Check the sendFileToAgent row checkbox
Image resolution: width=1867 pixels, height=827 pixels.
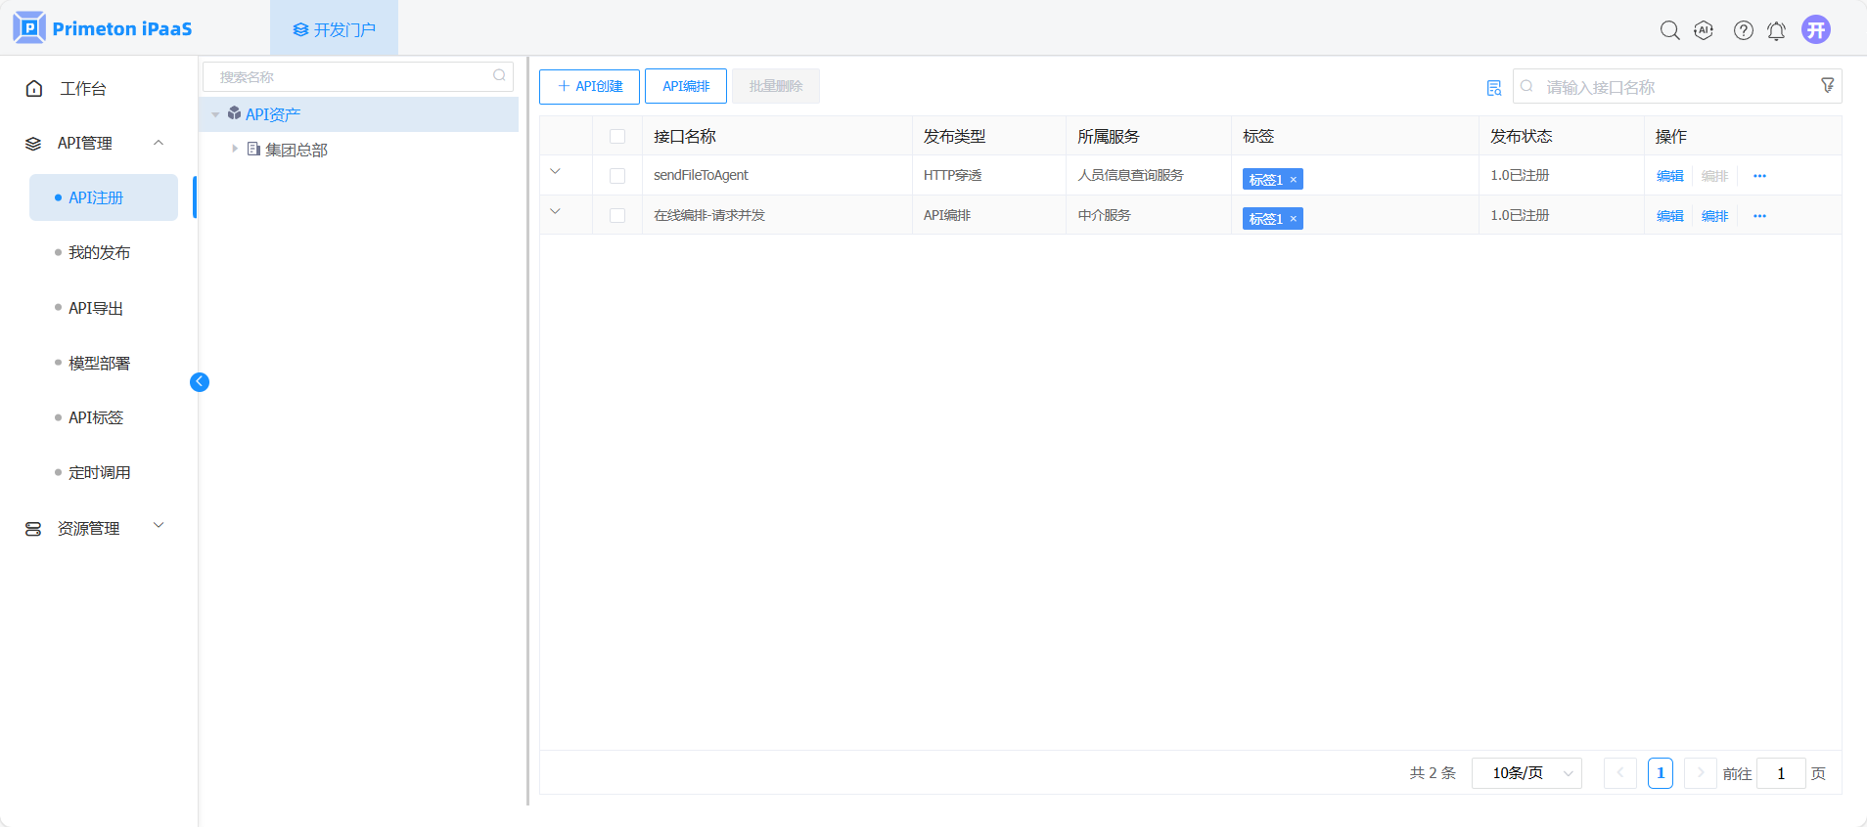click(617, 176)
